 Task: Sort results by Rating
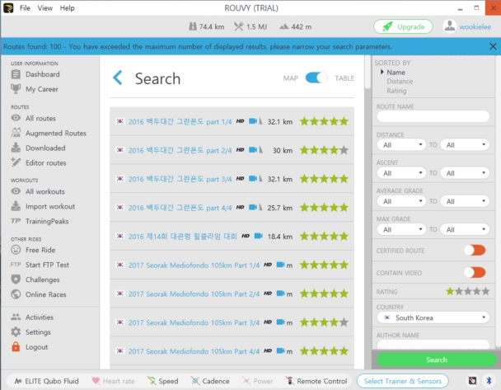click(x=396, y=91)
